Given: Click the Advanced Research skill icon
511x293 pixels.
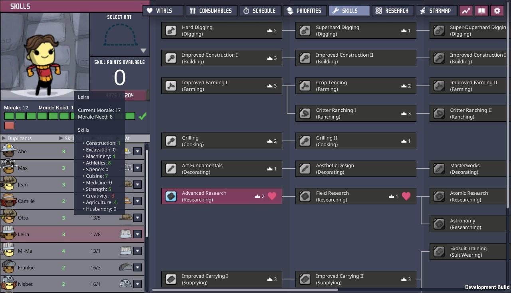Looking at the screenshot, I should tap(171, 196).
